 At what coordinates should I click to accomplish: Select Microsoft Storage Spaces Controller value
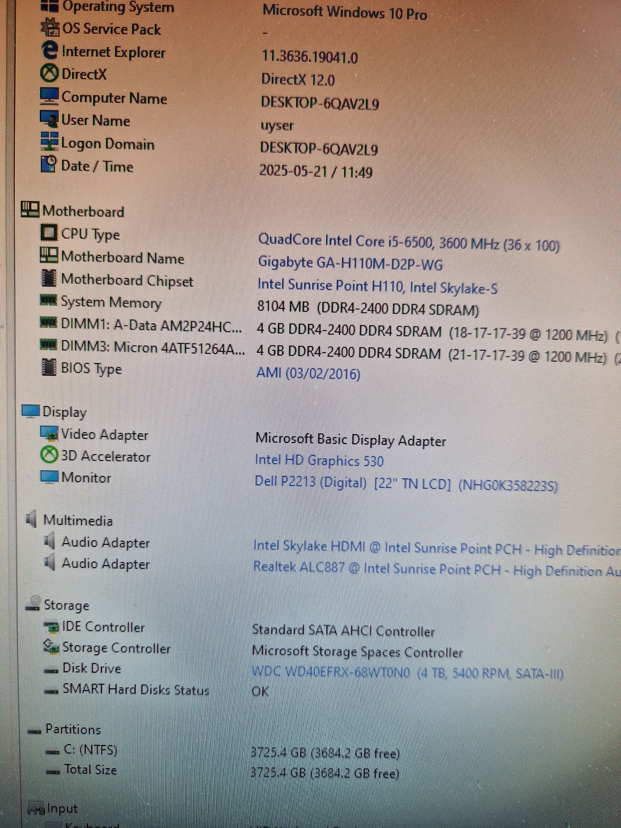[357, 652]
